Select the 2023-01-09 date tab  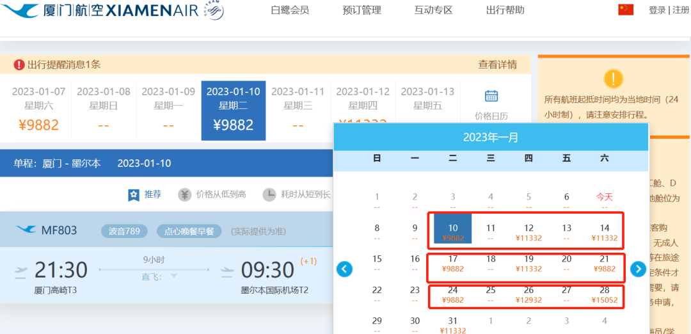pos(168,111)
